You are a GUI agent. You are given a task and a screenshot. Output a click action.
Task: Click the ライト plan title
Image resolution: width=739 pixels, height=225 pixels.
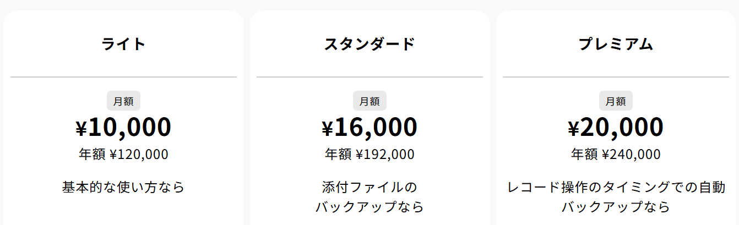click(x=123, y=44)
